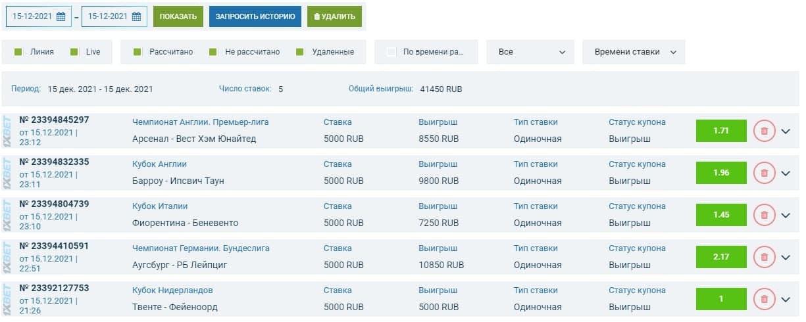The height and width of the screenshot is (322, 806).
Task: Click trash icon for Аугсбург - РБ Лейпциг bet
Action: click(764, 257)
